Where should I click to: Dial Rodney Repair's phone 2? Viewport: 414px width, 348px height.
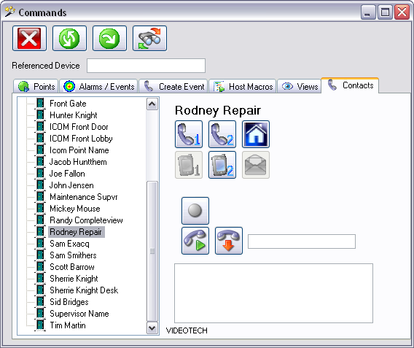click(222, 134)
